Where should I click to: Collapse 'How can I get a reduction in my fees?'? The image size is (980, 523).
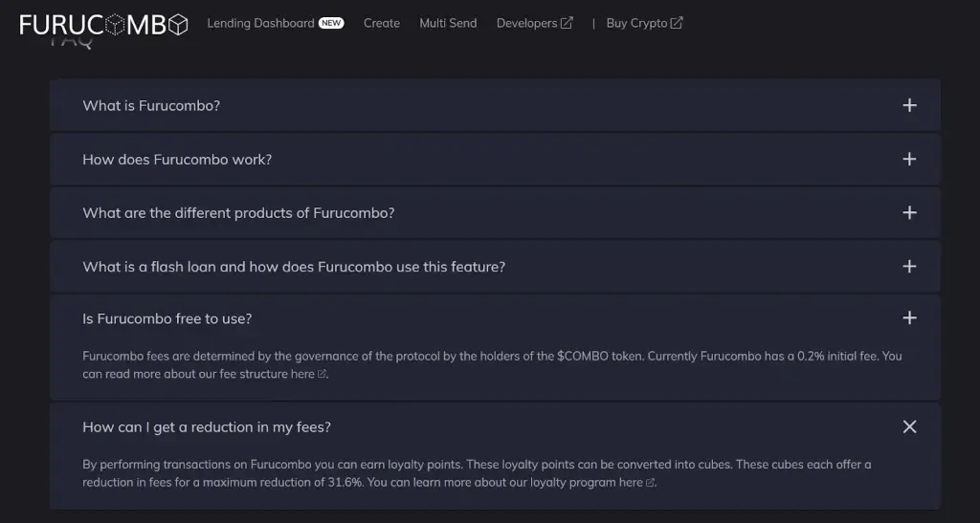point(495,426)
